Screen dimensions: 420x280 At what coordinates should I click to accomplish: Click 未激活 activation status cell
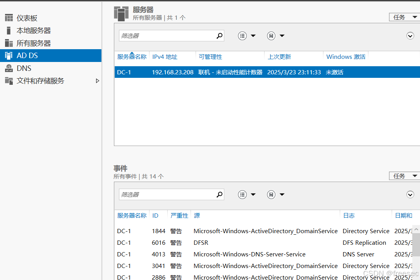pos(334,72)
